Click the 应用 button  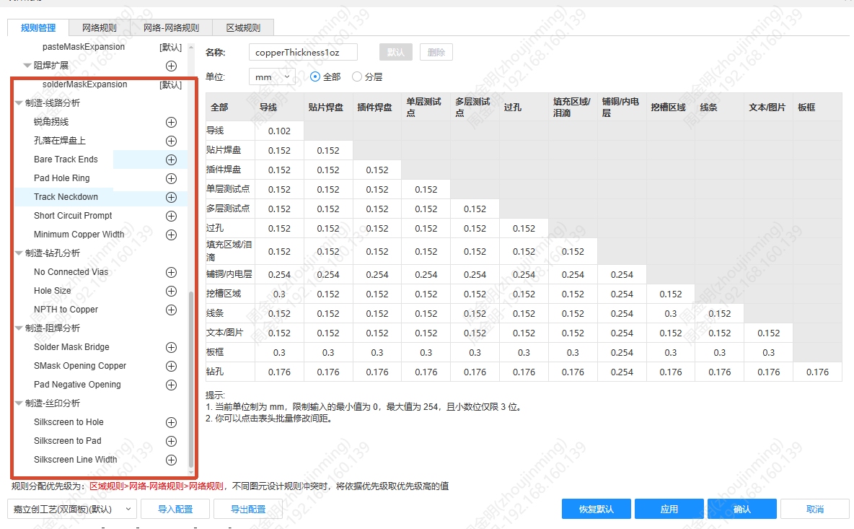(669, 509)
